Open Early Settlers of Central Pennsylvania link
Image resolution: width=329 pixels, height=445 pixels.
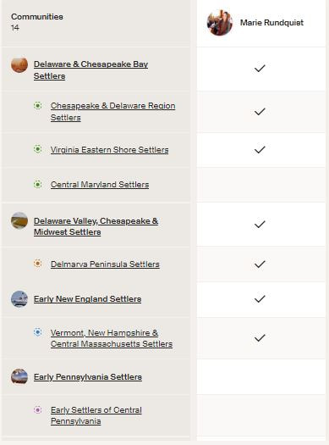click(96, 415)
